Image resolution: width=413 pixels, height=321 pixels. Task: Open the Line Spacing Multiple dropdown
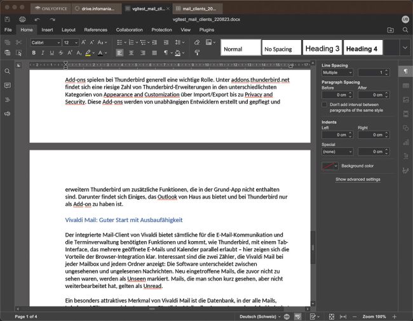[337, 72]
